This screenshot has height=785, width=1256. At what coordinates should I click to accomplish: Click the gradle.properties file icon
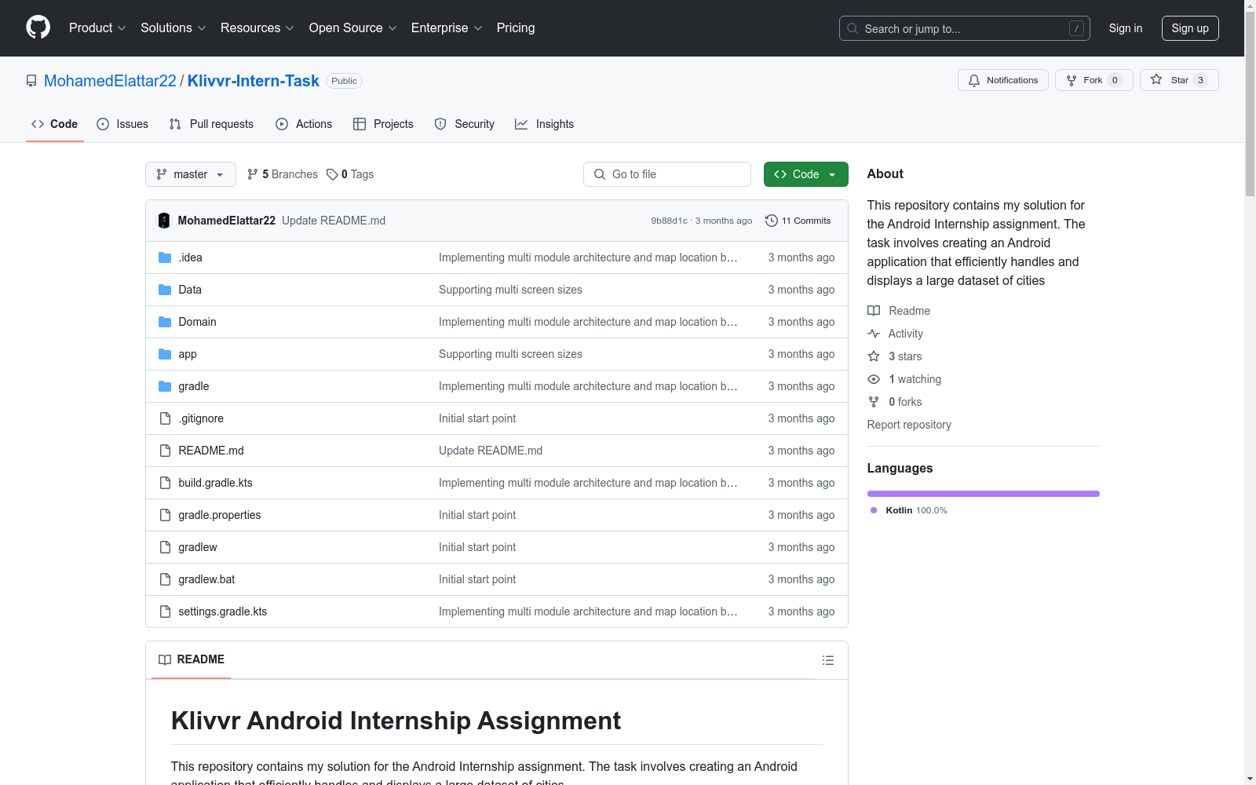(165, 515)
